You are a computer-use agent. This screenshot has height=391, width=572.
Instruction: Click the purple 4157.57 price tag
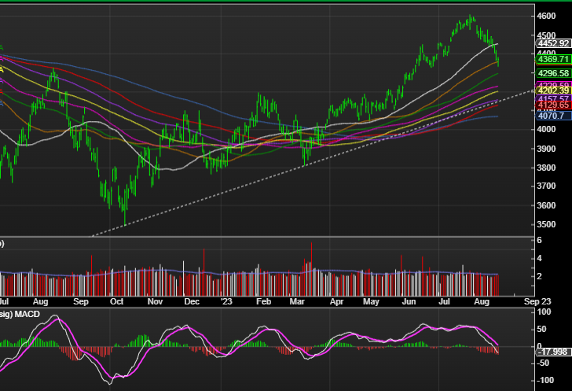pyautogui.click(x=553, y=98)
